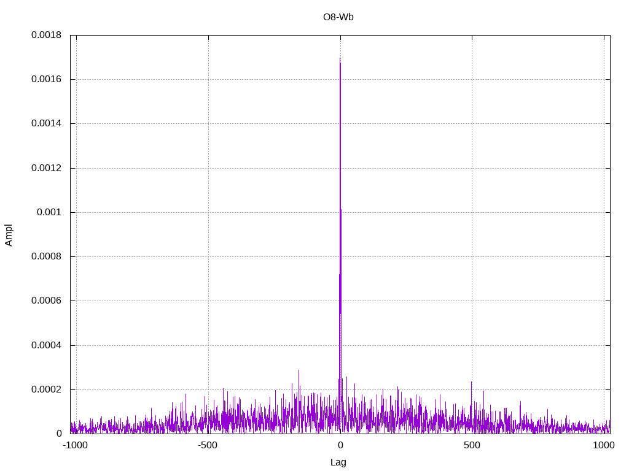Click the plot title O8-Wb
Viewport: 629px width, 471px height.
point(338,17)
